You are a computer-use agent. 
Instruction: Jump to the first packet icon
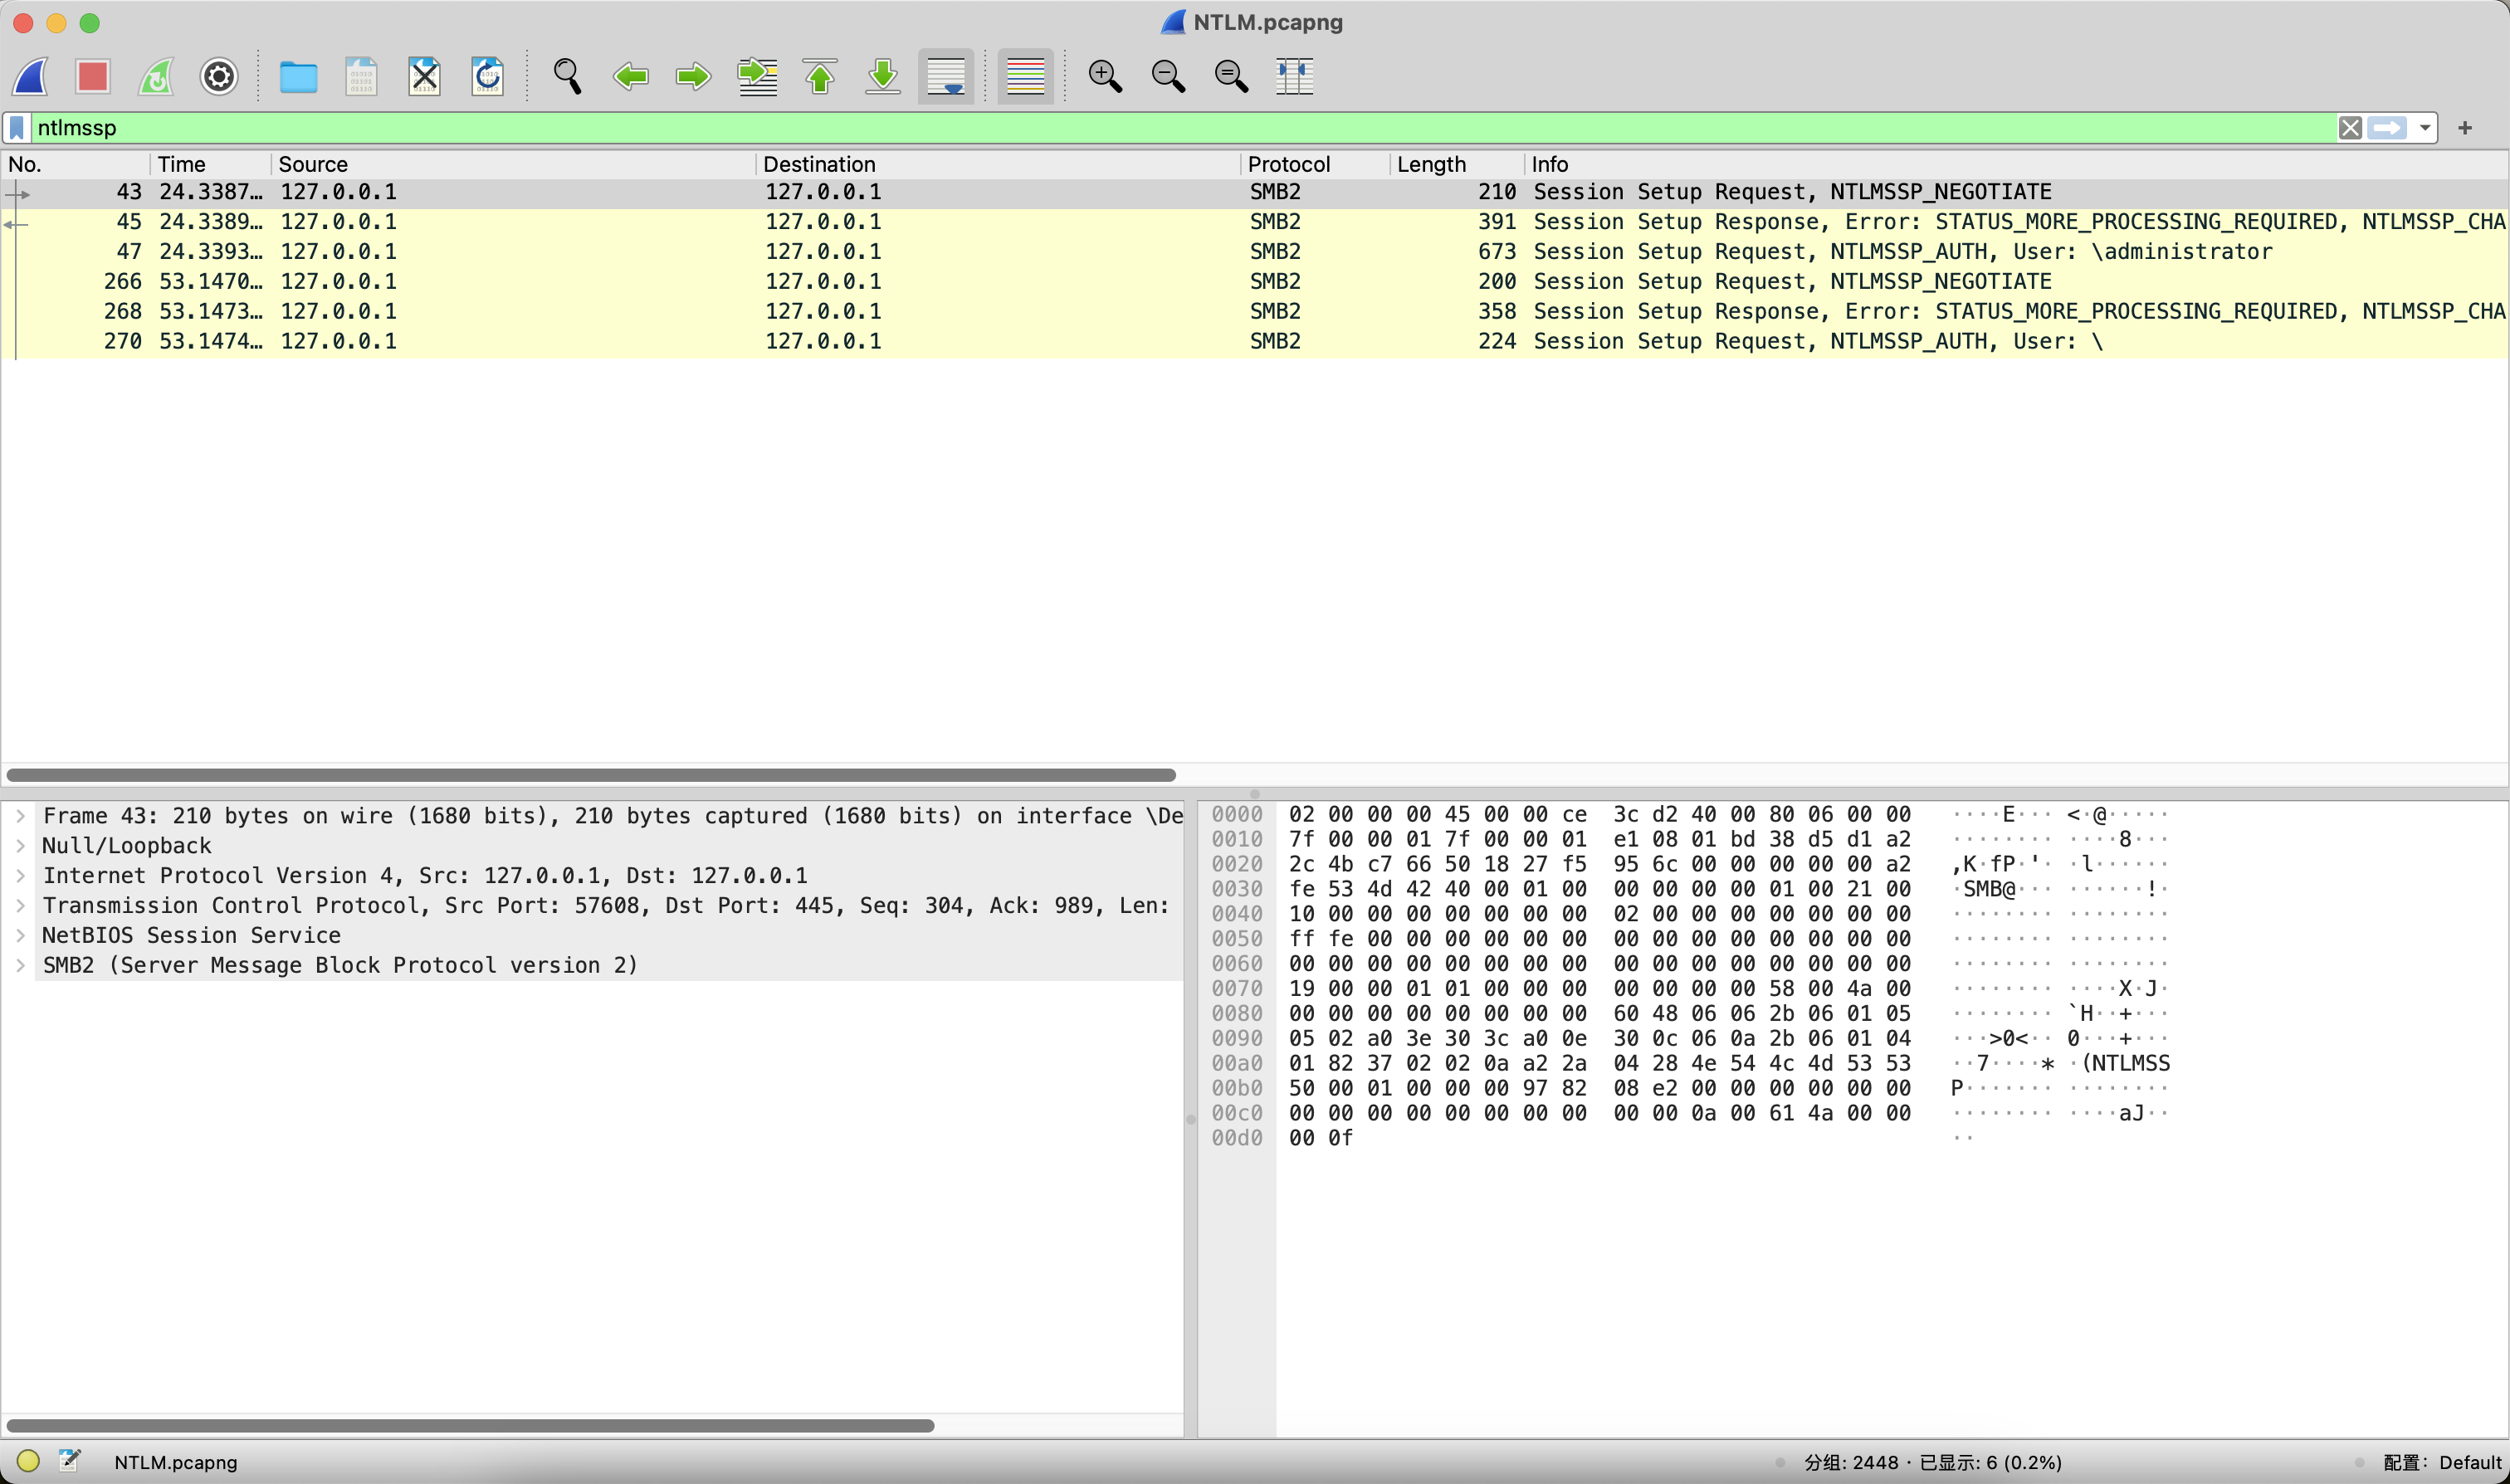pyautogui.click(x=820, y=77)
